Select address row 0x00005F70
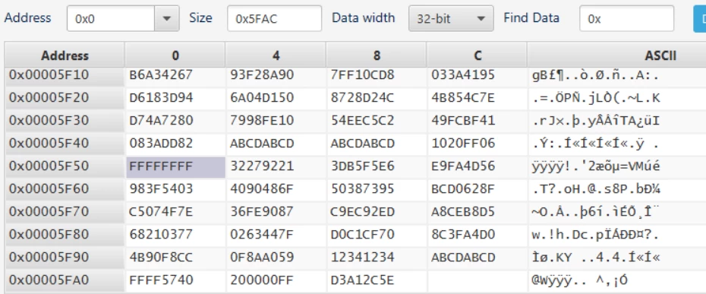706x294 pixels. click(x=65, y=212)
